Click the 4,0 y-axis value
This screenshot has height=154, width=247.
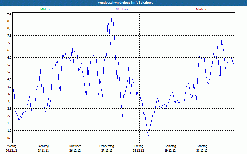pyautogui.click(x=10, y=87)
